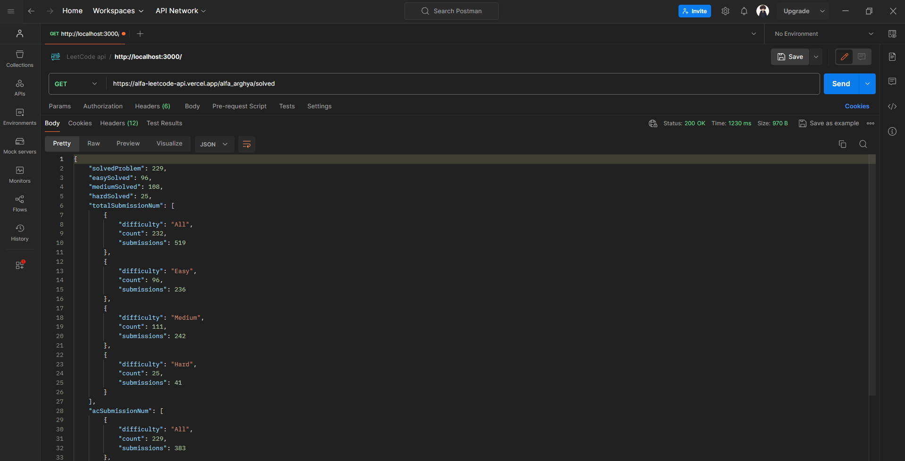
Task: Open the No Environment selector
Action: pos(823,34)
